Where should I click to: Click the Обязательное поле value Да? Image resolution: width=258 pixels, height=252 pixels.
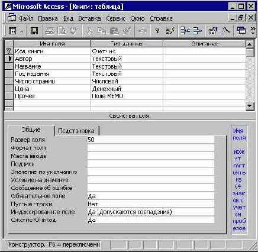click(151, 196)
